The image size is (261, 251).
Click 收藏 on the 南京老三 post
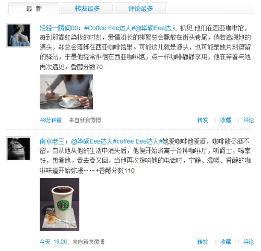point(226,242)
